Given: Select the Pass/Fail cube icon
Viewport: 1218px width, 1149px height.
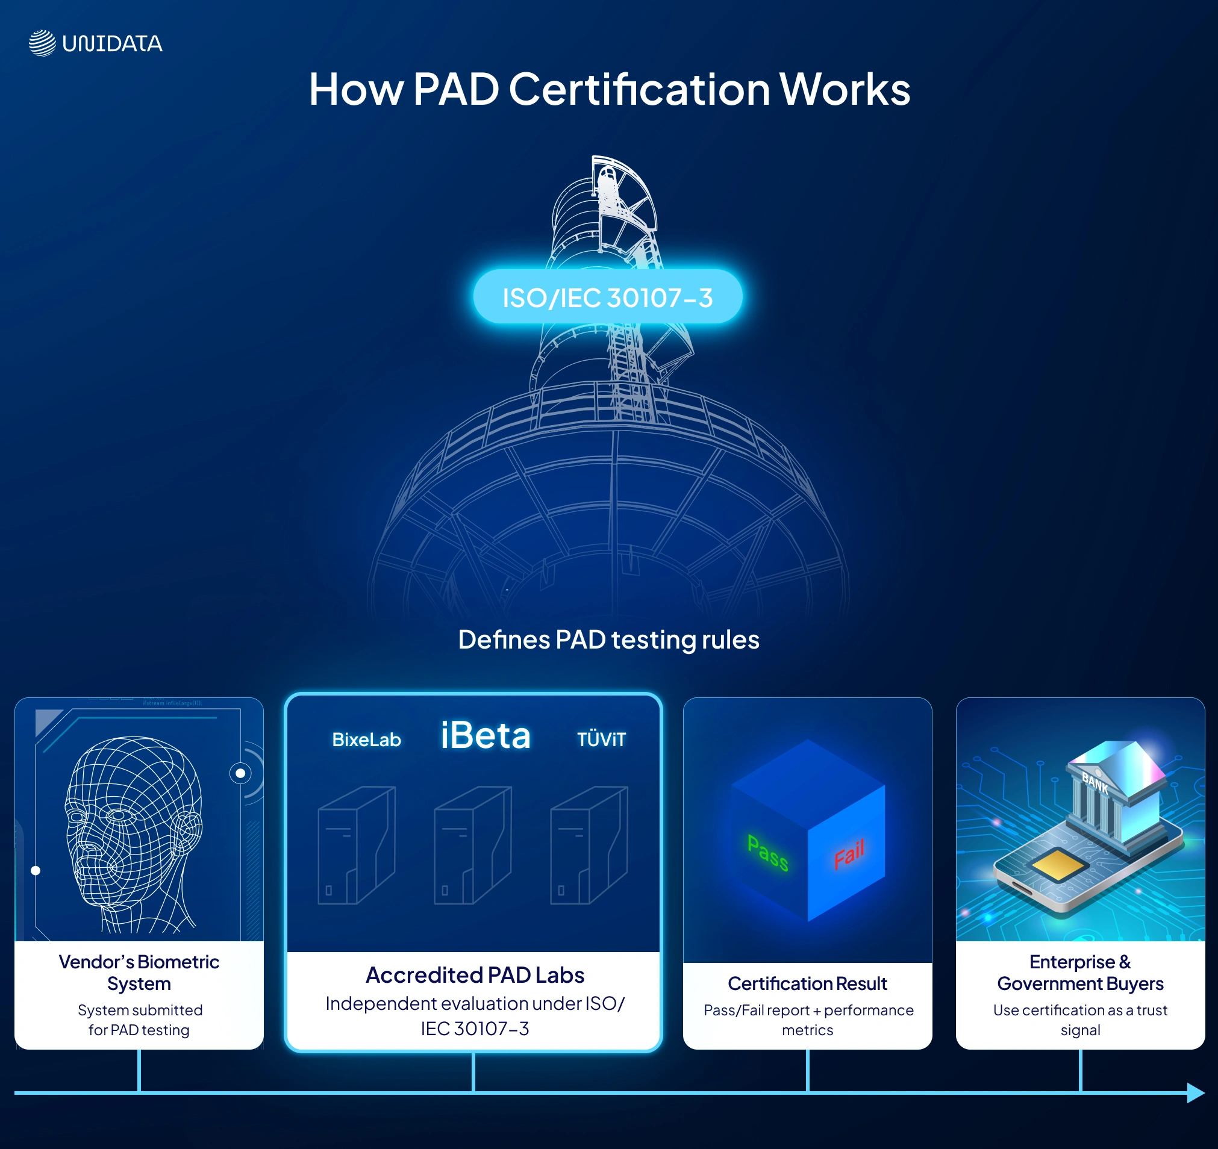Looking at the screenshot, I should (x=808, y=833).
